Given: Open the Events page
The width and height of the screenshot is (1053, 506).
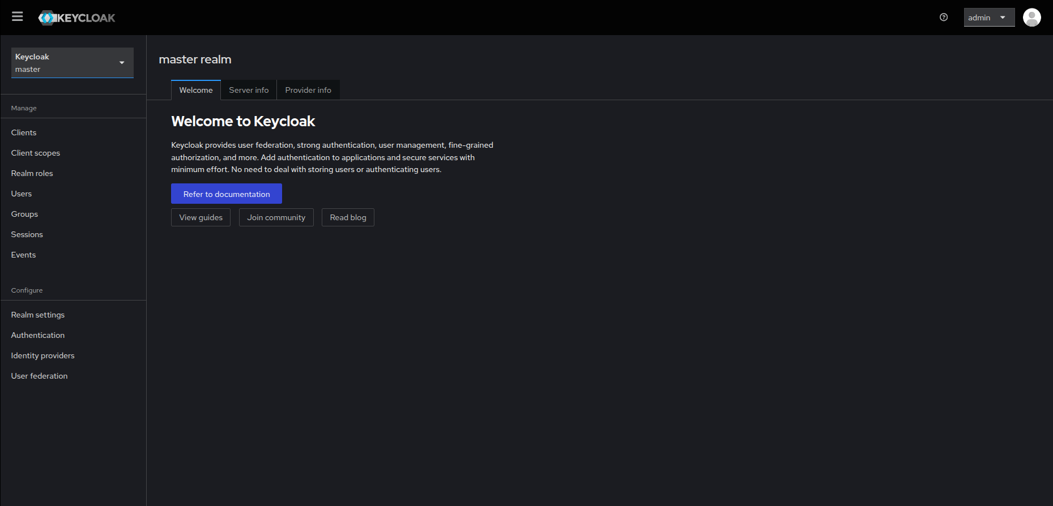Looking at the screenshot, I should tap(73, 255).
